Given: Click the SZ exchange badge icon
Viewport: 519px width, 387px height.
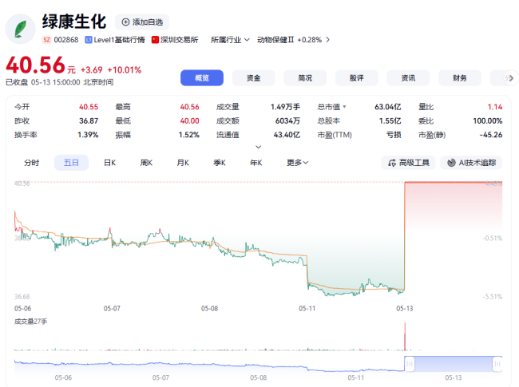Looking at the screenshot, I should pyautogui.click(x=46, y=40).
